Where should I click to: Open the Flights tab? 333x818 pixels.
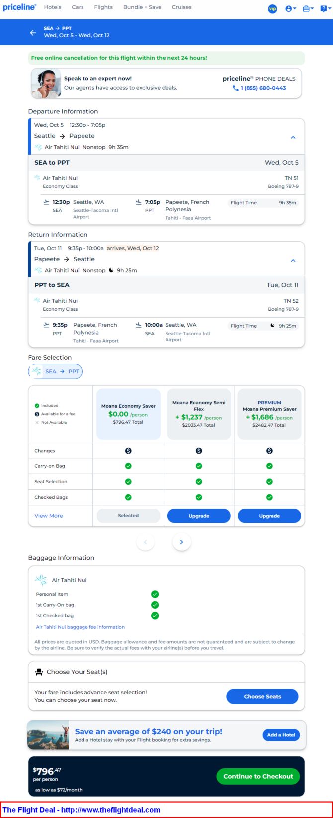coord(103,7)
